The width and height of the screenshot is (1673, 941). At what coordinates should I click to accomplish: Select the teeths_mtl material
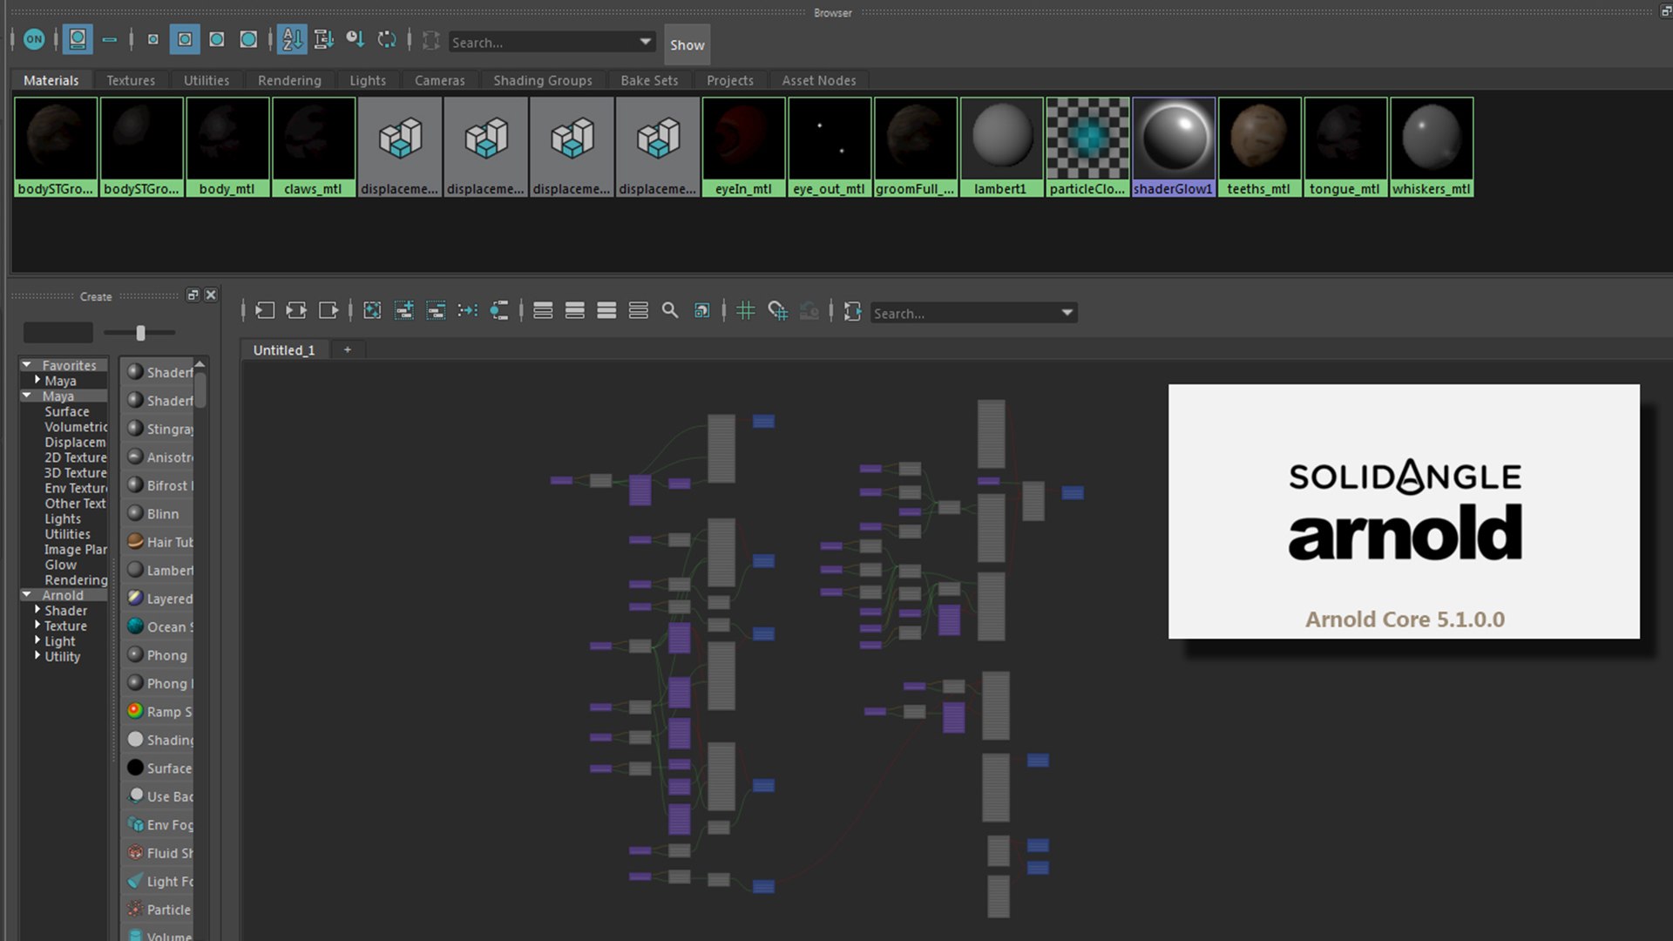pos(1258,146)
